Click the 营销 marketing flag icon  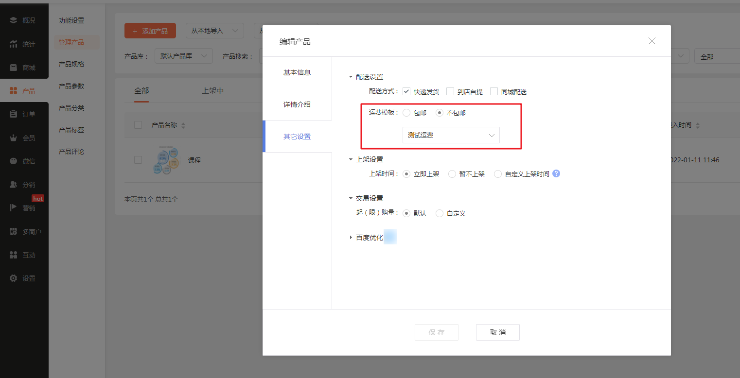13,208
